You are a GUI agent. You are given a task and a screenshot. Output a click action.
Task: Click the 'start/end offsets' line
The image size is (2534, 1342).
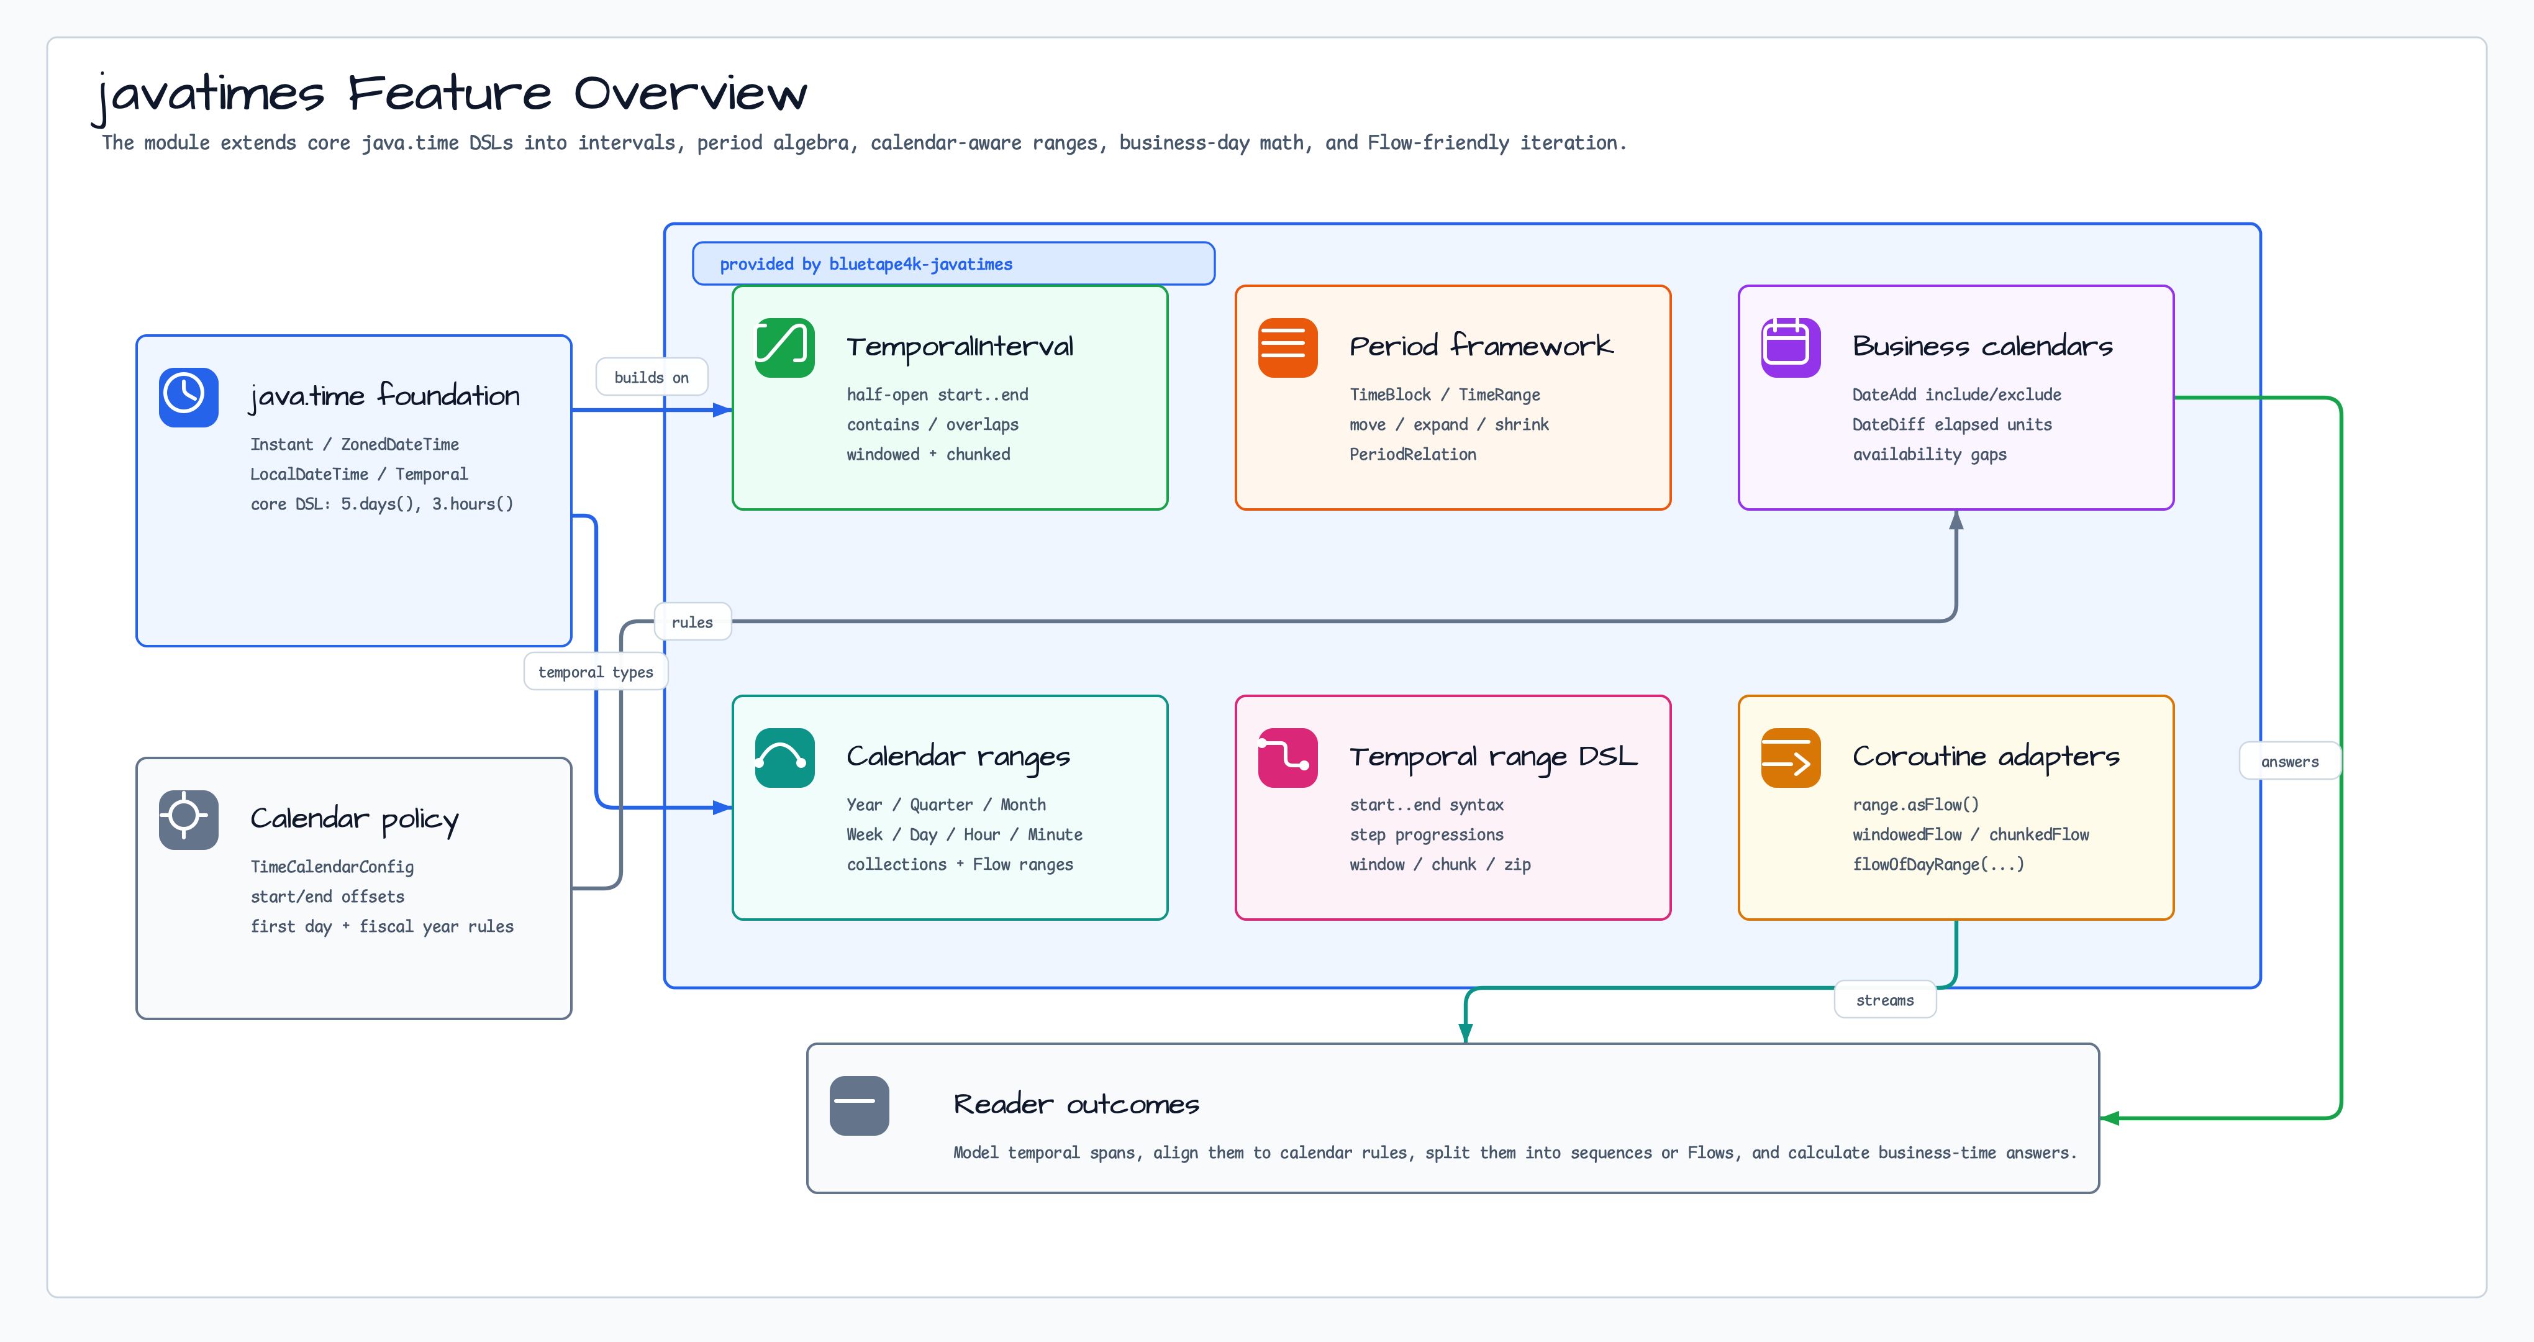pyautogui.click(x=327, y=897)
